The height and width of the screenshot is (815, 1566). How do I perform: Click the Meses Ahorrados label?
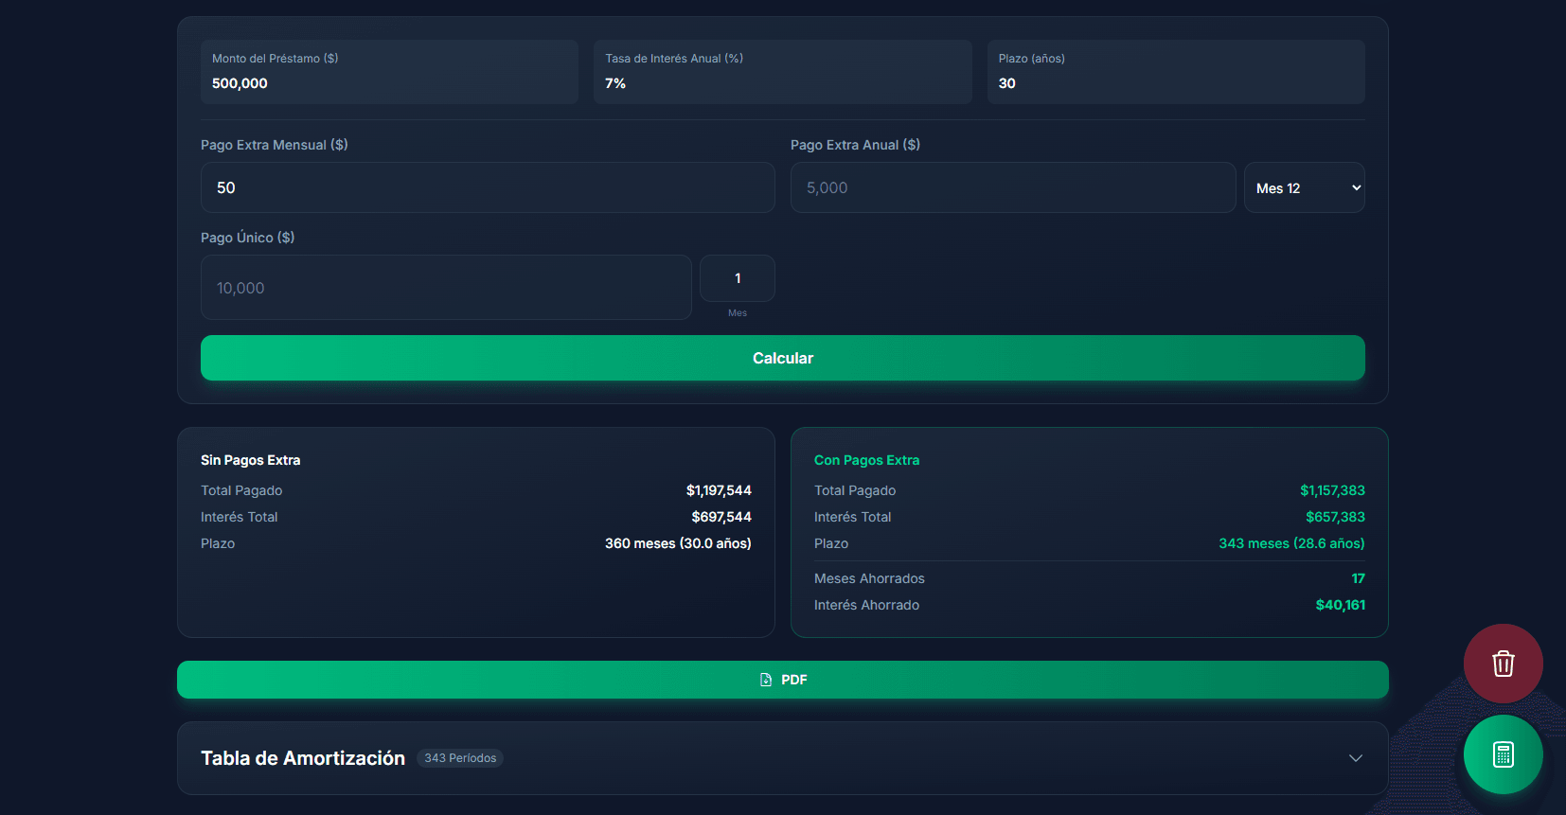click(869, 578)
